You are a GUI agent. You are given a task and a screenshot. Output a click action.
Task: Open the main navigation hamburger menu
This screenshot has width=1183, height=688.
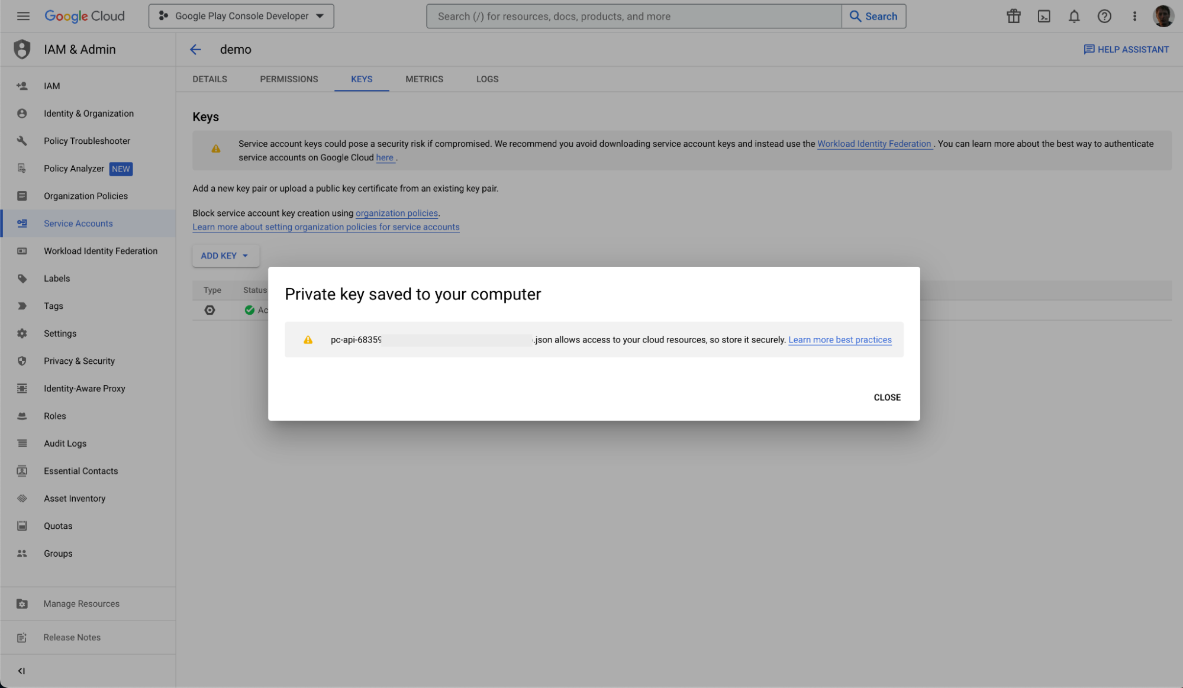pyautogui.click(x=23, y=16)
